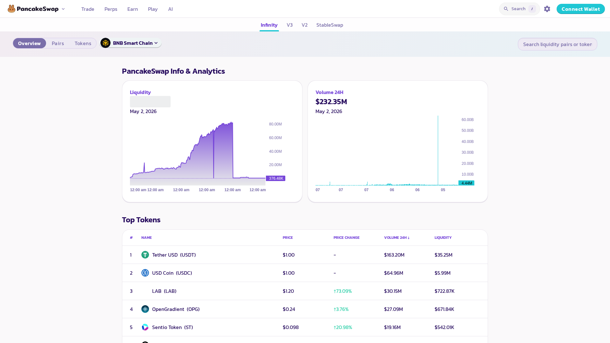Image resolution: width=610 pixels, height=343 pixels.
Task: Click the $64.96M volume value
Action: point(394,273)
